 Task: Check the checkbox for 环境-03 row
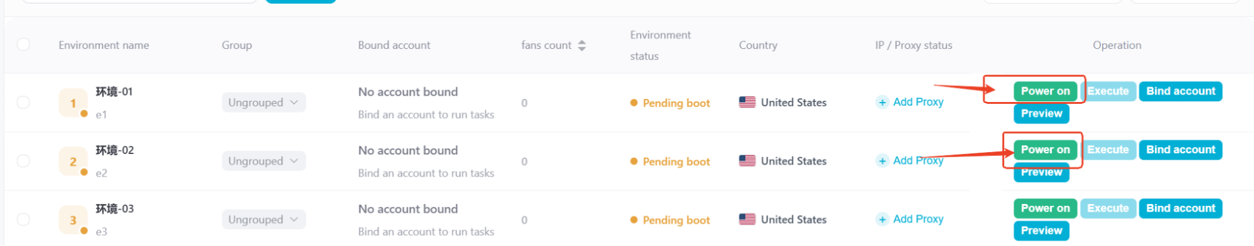coord(23,219)
